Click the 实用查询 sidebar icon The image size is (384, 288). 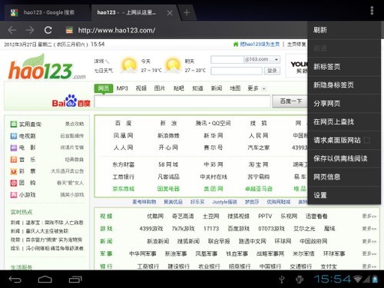point(14,124)
